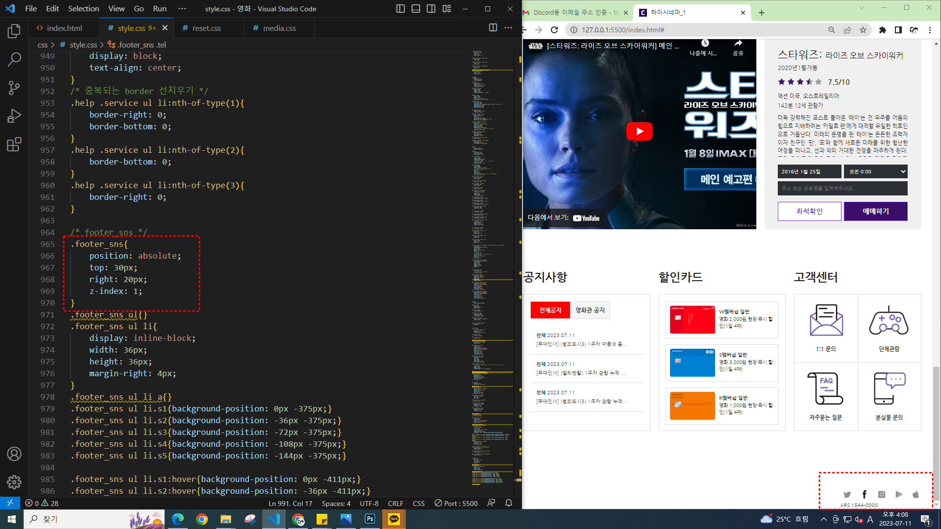The image size is (941, 529).
Task: Open the editor More Actions ellipsis menu
Action: (x=508, y=28)
